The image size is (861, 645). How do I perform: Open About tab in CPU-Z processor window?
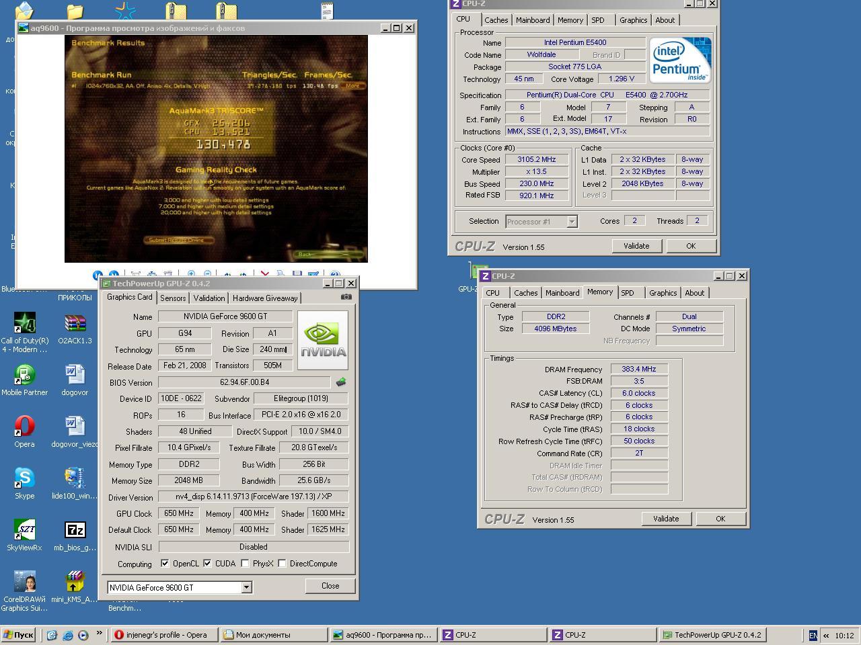coord(665,20)
